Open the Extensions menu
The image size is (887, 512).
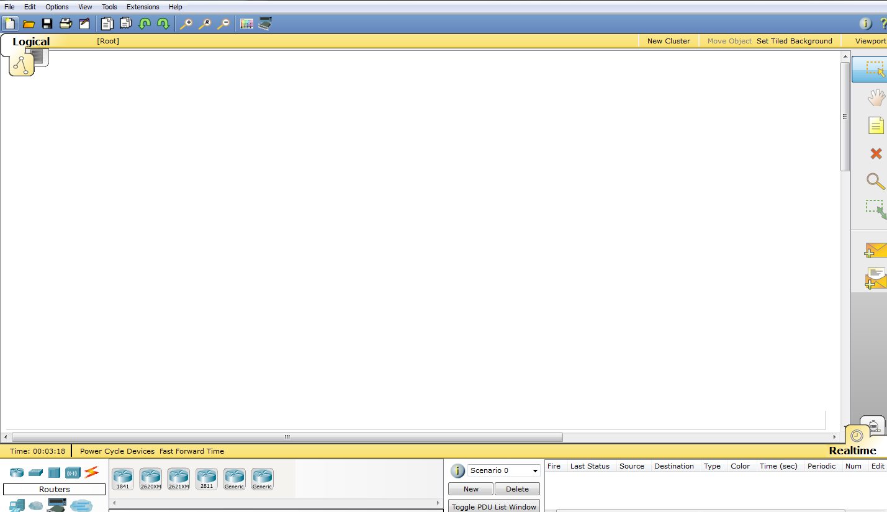click(x=143, y=7)
